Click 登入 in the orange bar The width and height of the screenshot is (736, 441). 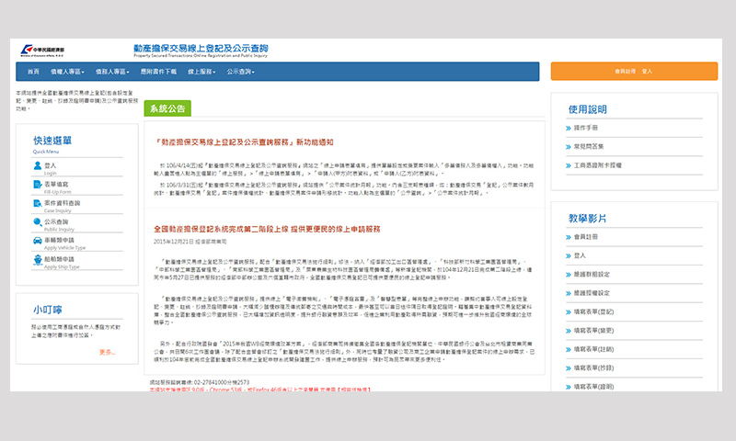(648, 72)
